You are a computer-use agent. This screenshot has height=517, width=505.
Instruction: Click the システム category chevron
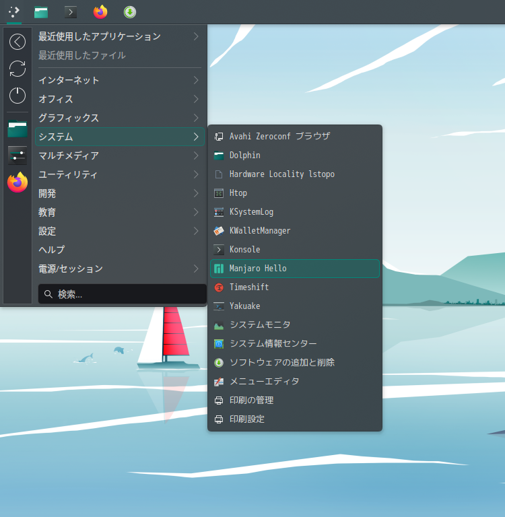point(196,137)
